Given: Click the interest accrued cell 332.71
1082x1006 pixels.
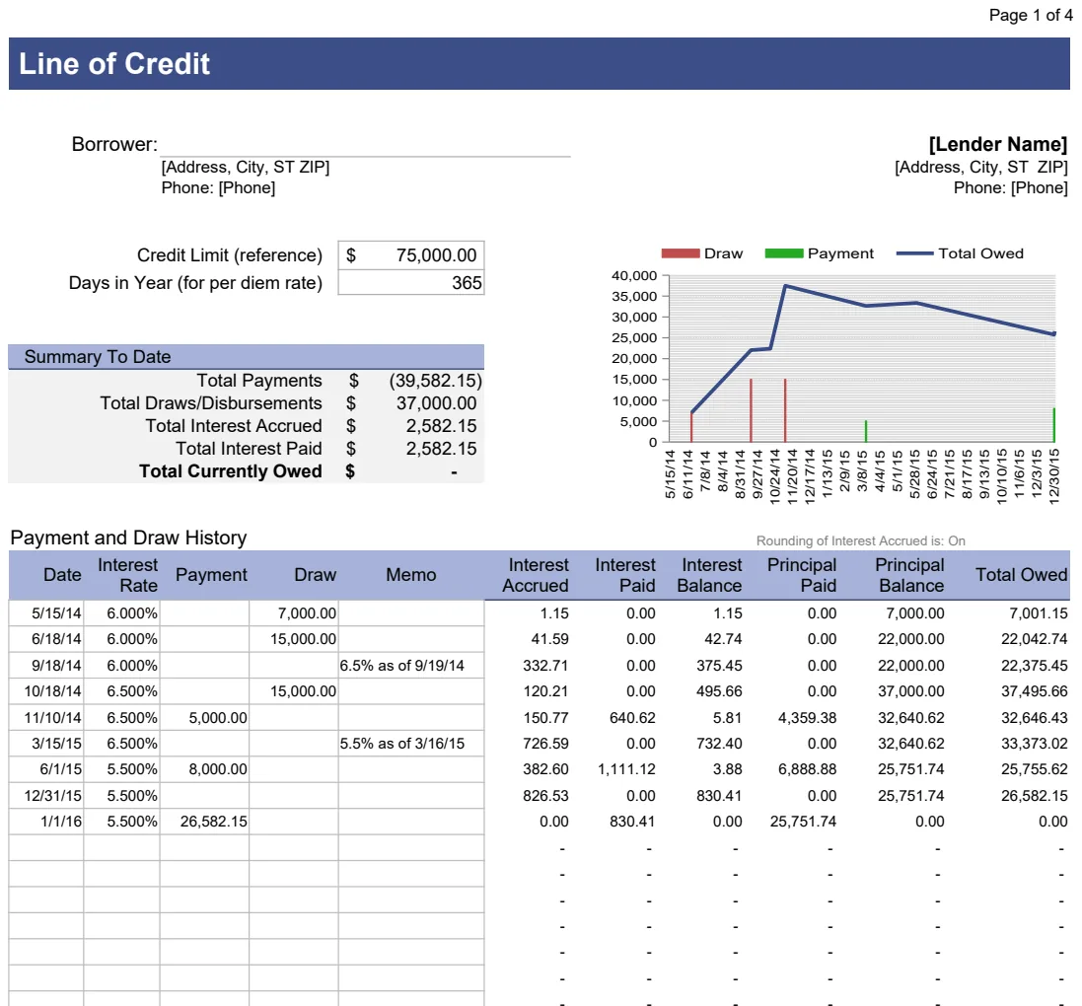Looking at the screenshot, I should 545,665.
